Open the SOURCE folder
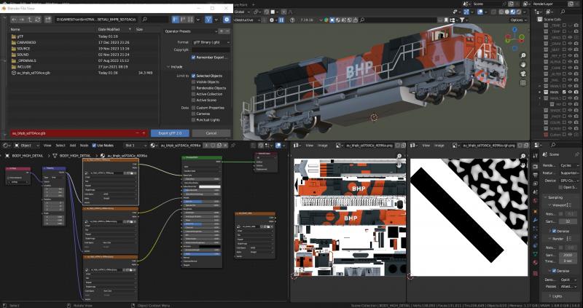The width and height of the screenshot is (583, 308). point(23,49)
